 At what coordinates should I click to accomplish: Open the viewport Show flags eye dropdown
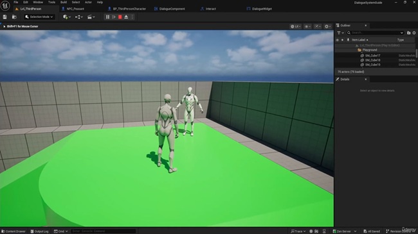tap(307, 26)
